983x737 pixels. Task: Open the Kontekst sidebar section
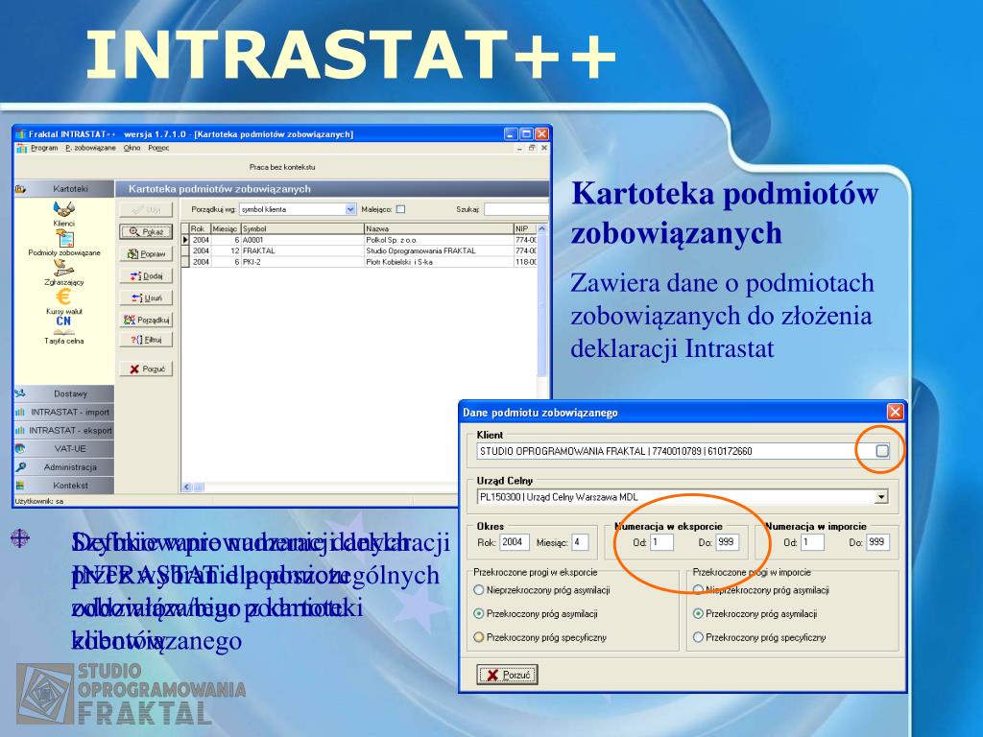point(64,485)
